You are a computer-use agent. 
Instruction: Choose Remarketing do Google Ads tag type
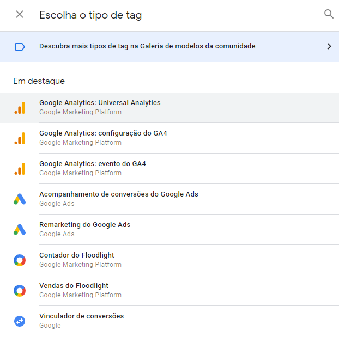point(84,225)
